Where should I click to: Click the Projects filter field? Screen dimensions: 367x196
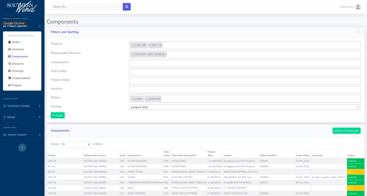[245, 45]
